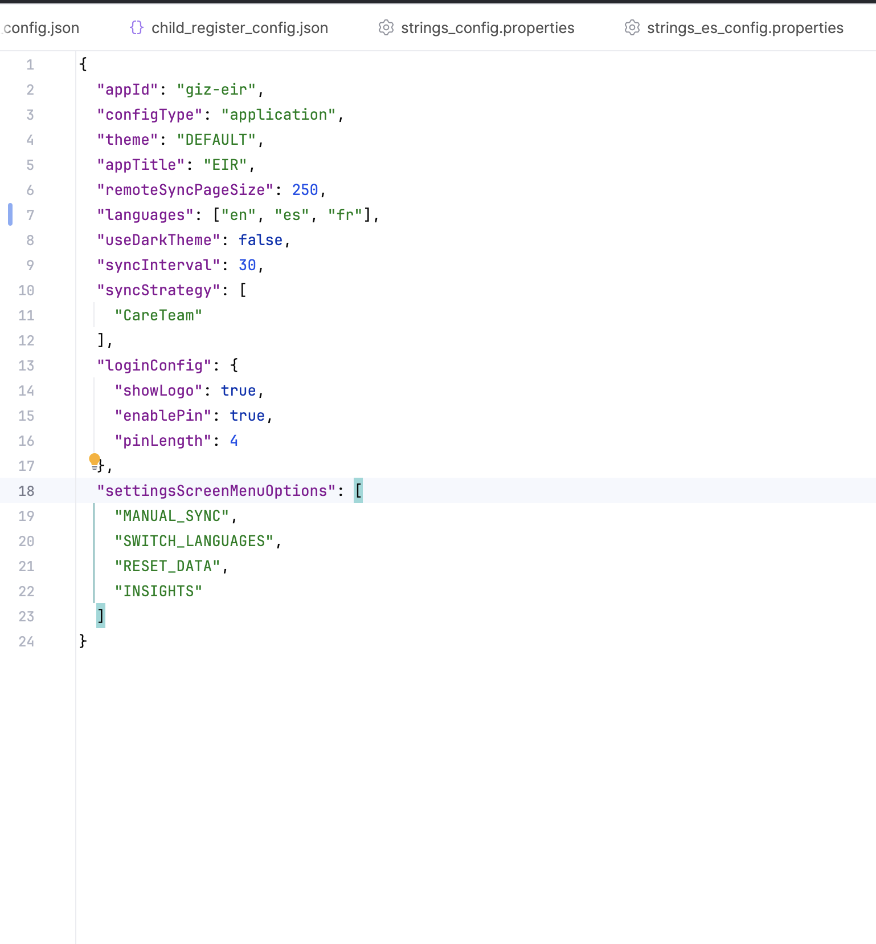Click the "MANUAL_SYNC" value
The height and width of the screenshot is (944, 876).
tap(172, 516)
